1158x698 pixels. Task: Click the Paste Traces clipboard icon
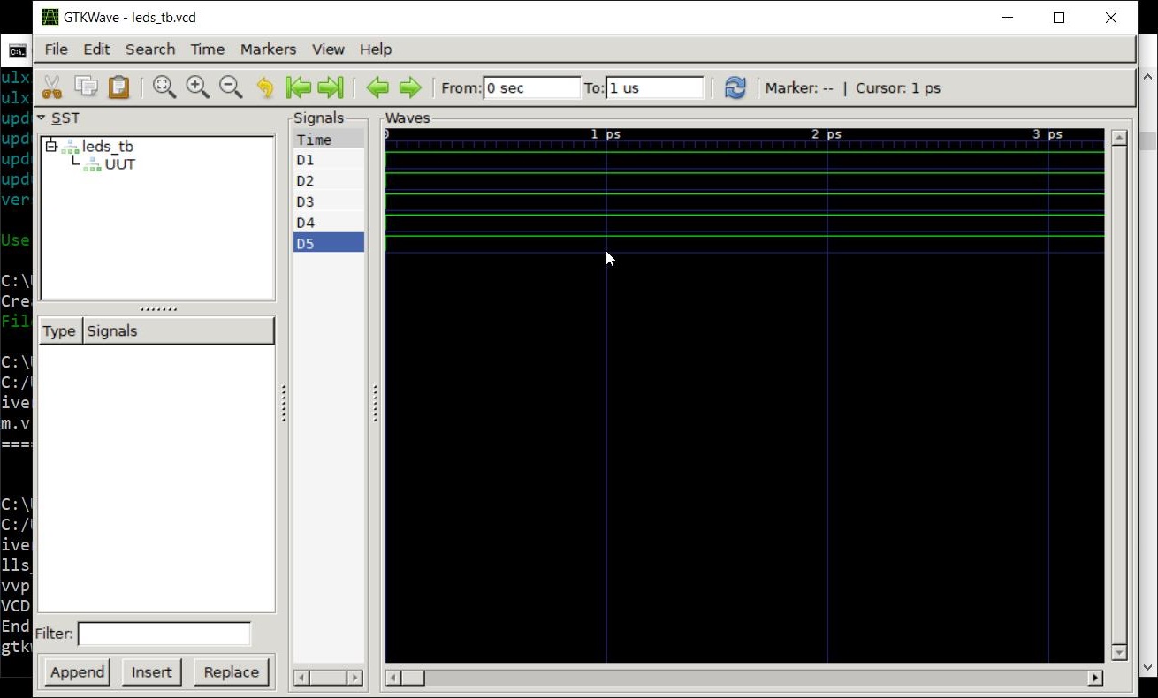[119, 87]
